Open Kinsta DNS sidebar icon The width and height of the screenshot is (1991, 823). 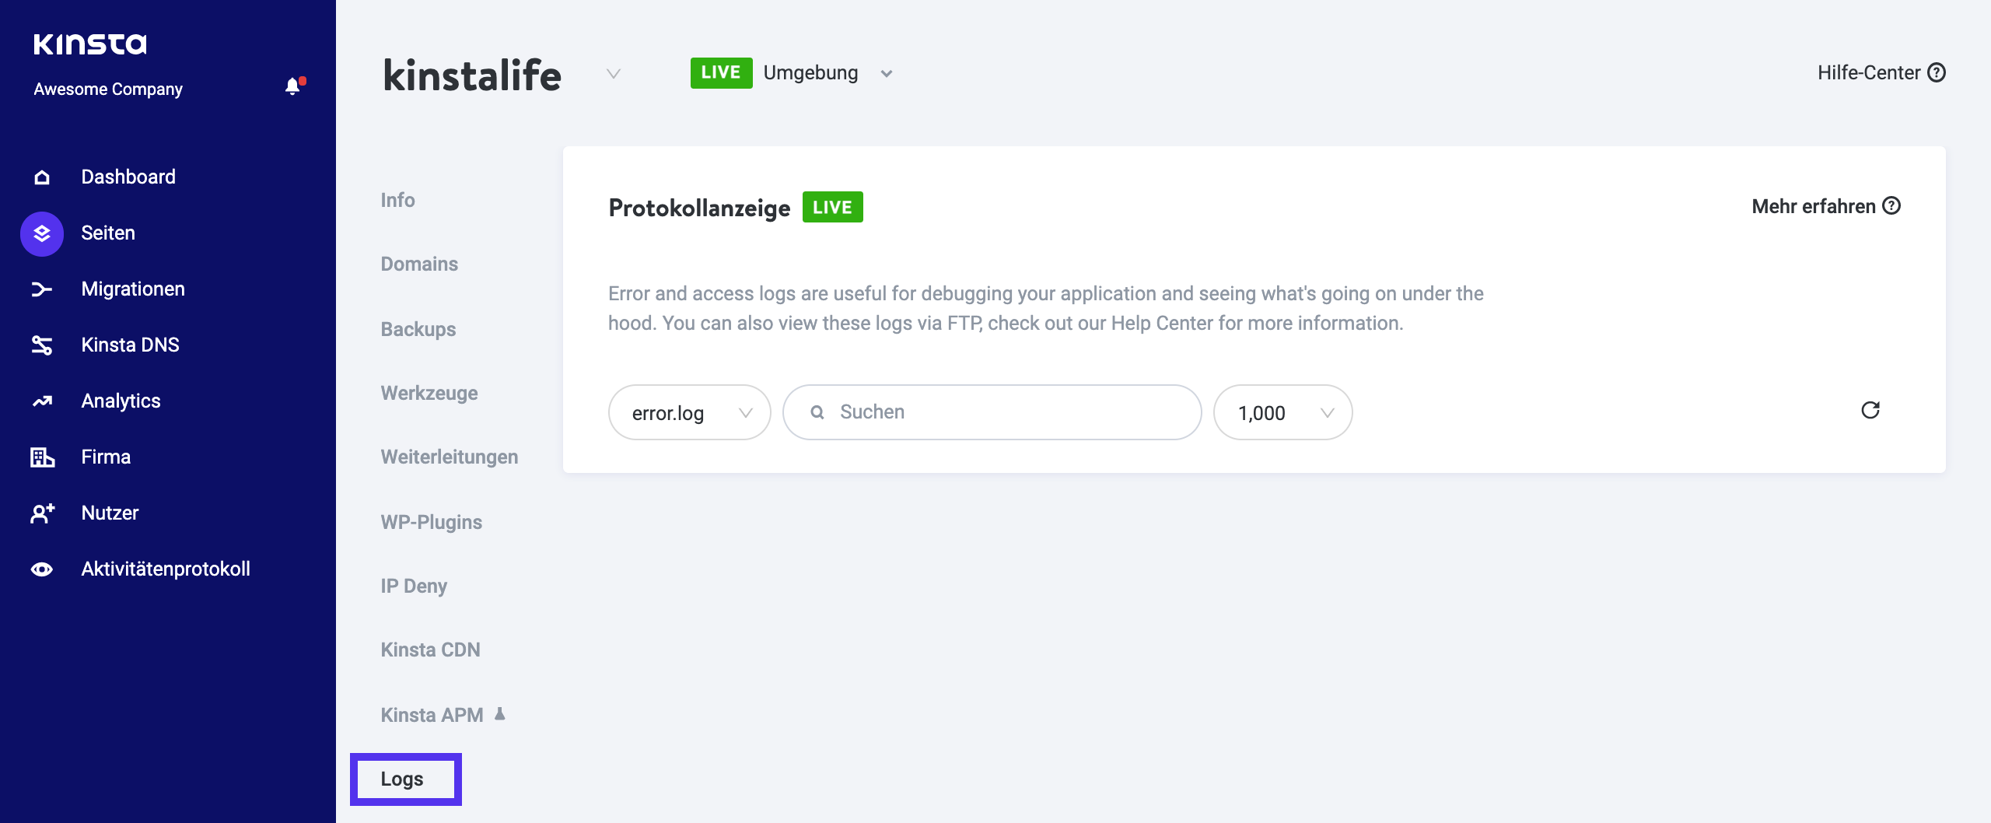42,345
